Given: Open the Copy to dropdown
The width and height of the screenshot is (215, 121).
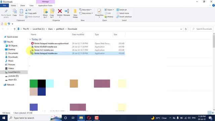Looking at the screenshot, I should pos(52,13).
